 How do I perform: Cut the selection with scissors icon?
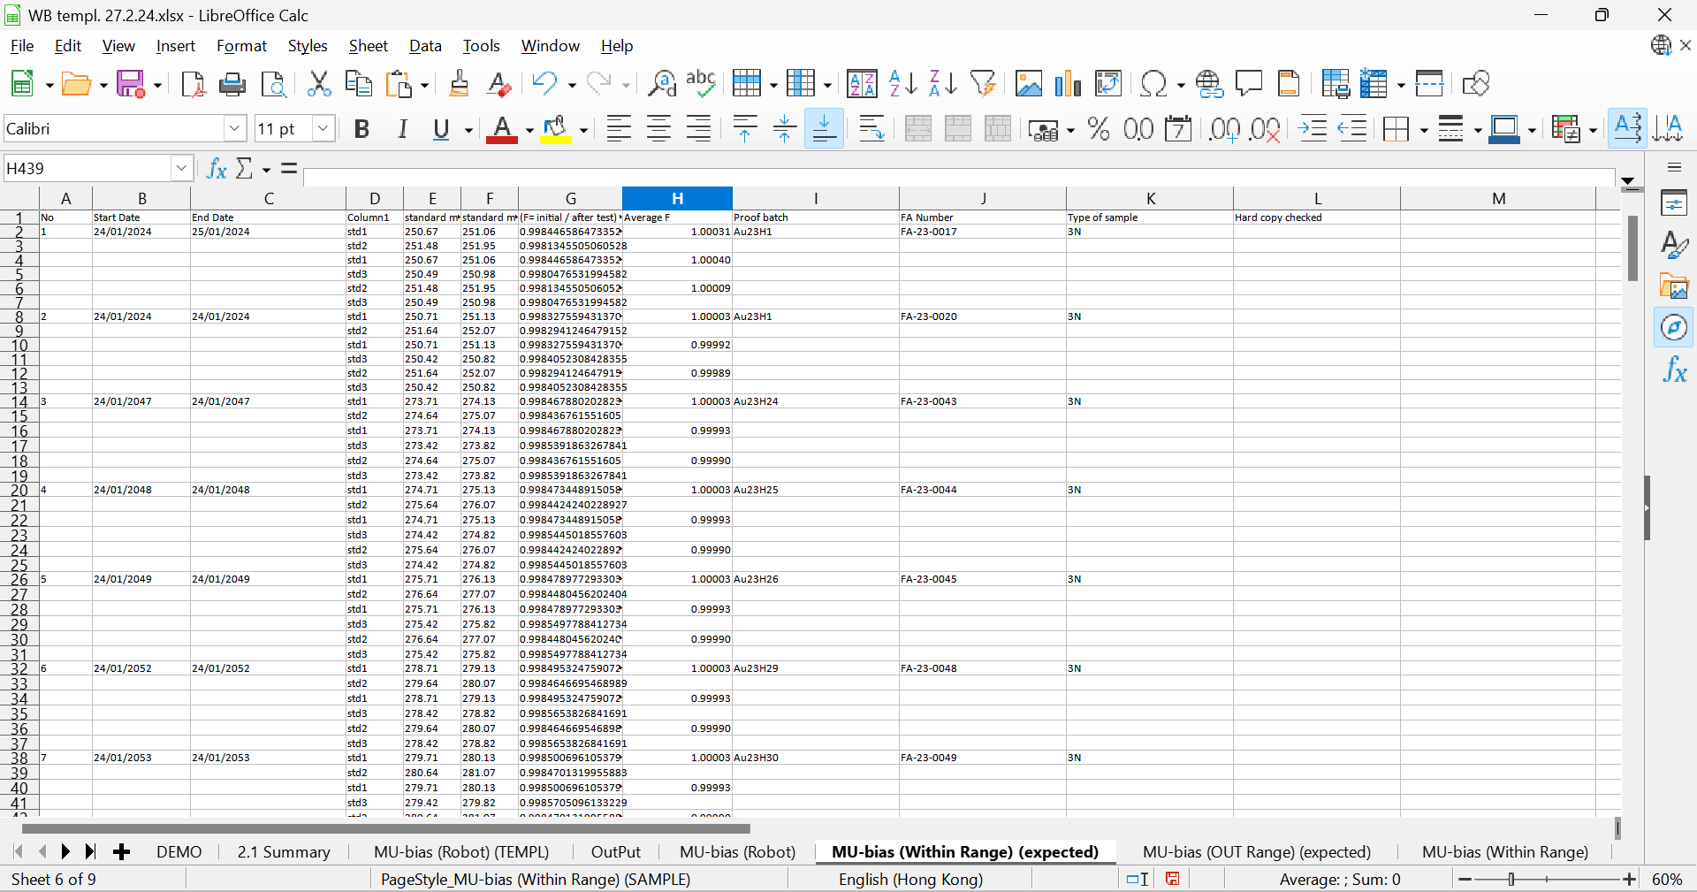pyautogui.click(x=319, y=84)
